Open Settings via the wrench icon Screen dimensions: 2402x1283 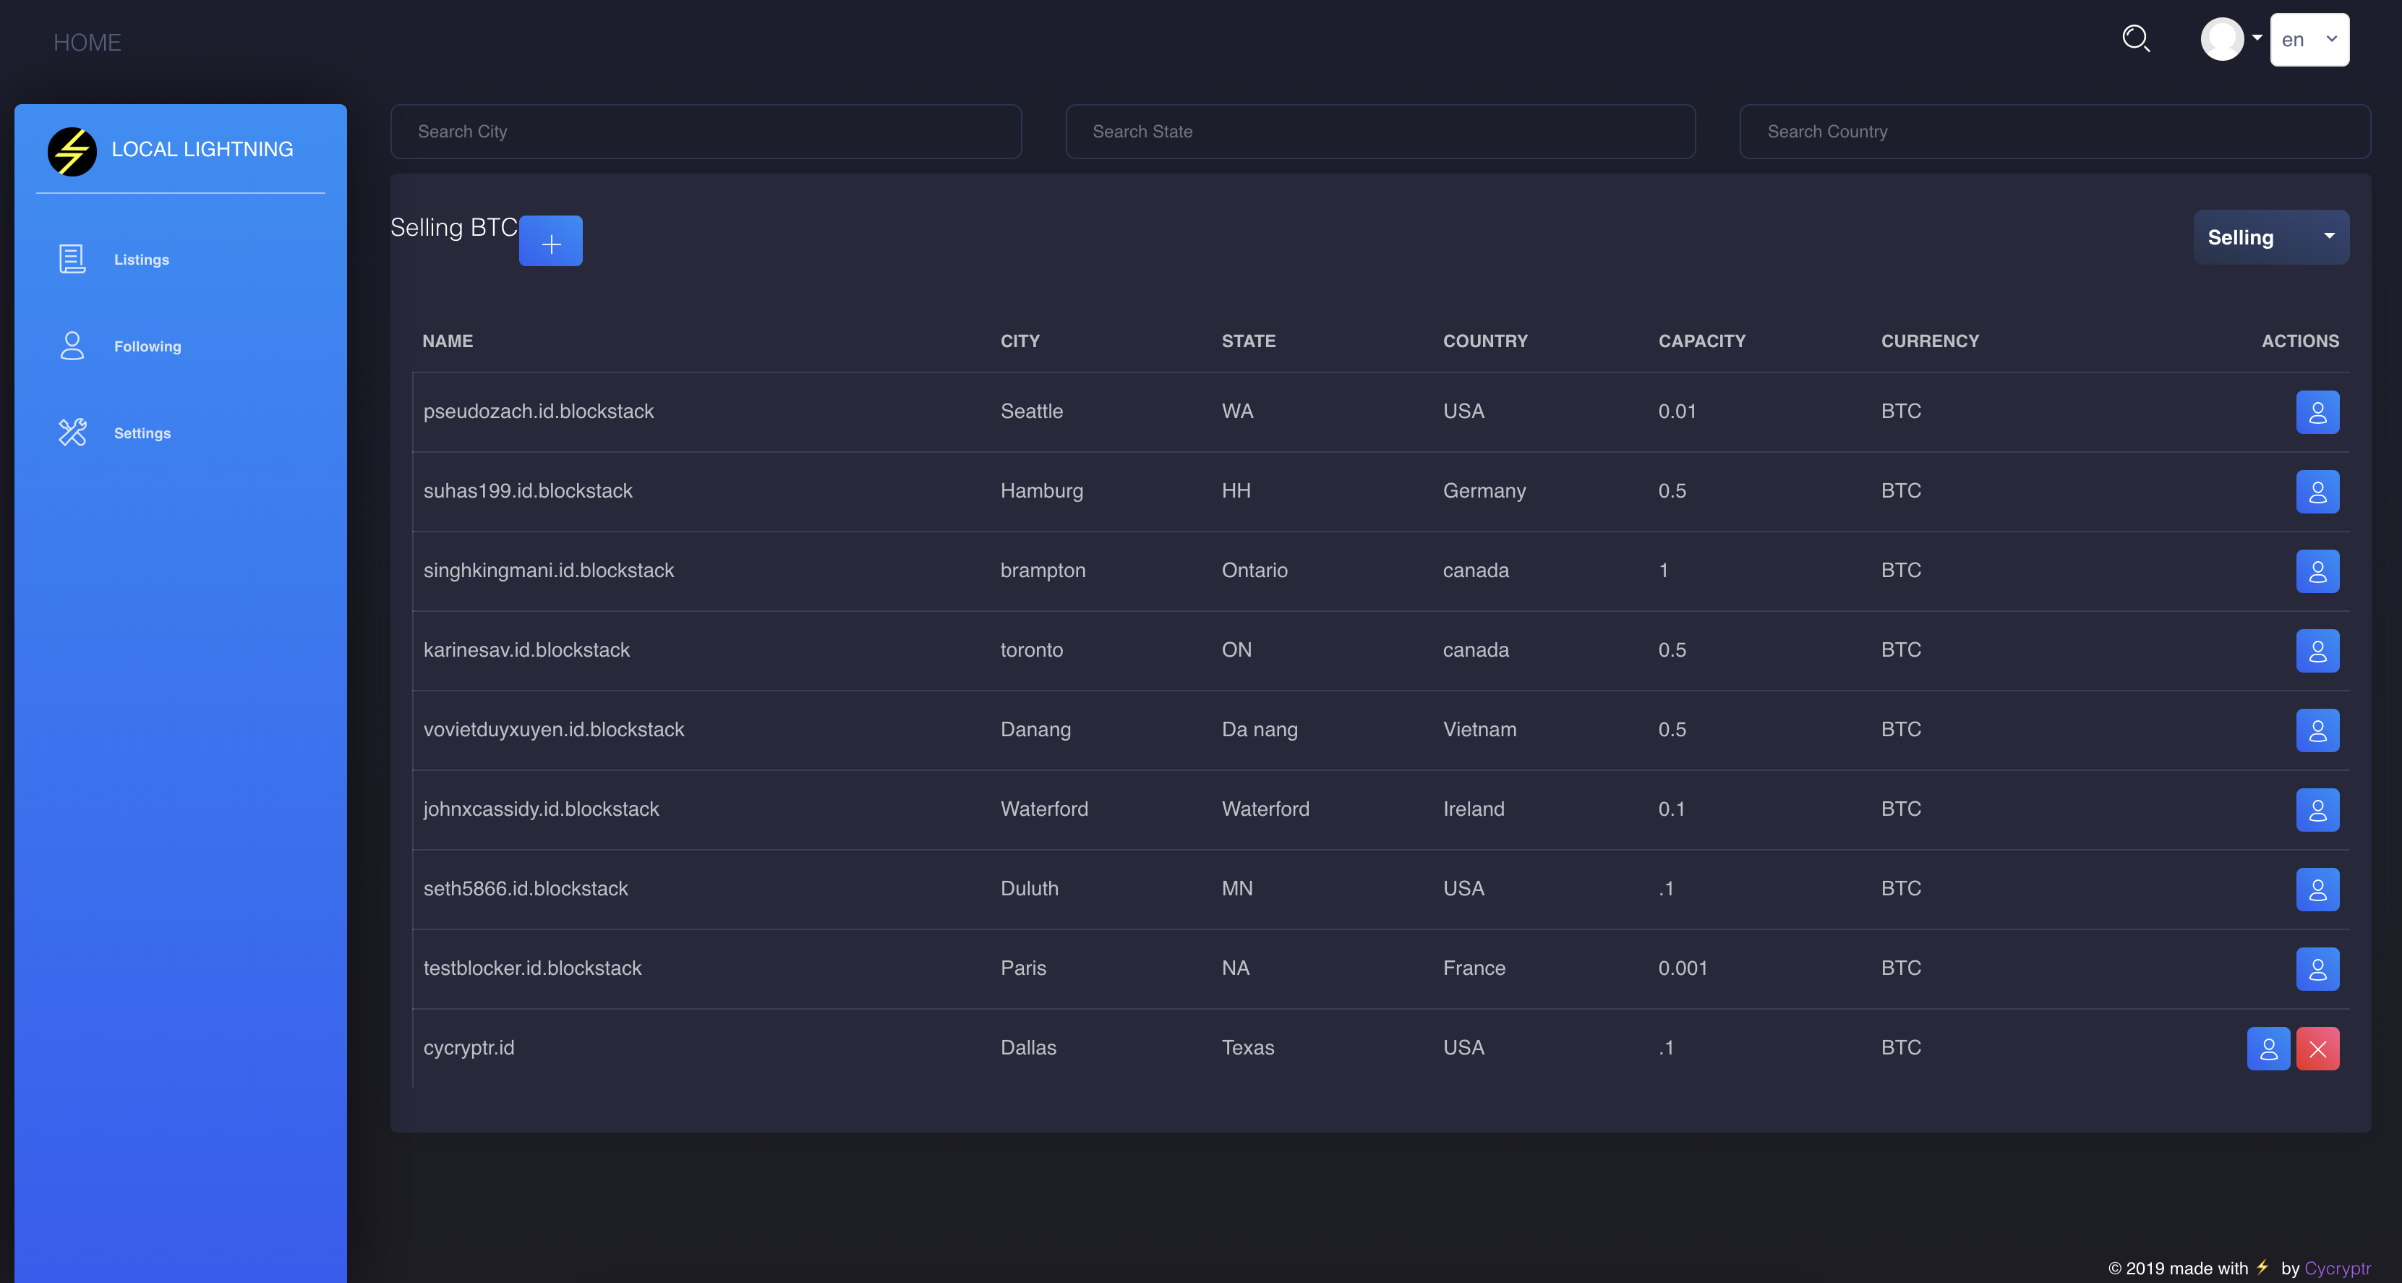pos(72,432)
